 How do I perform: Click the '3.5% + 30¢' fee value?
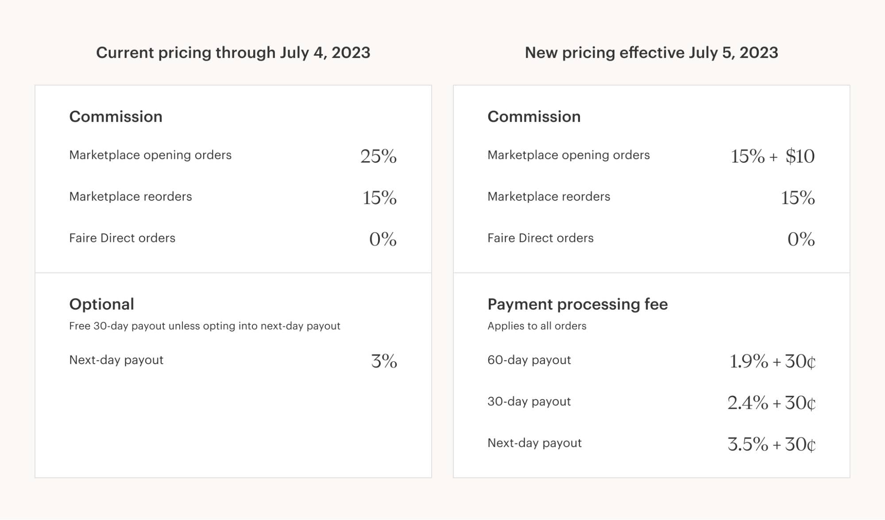tap(771, 444)
